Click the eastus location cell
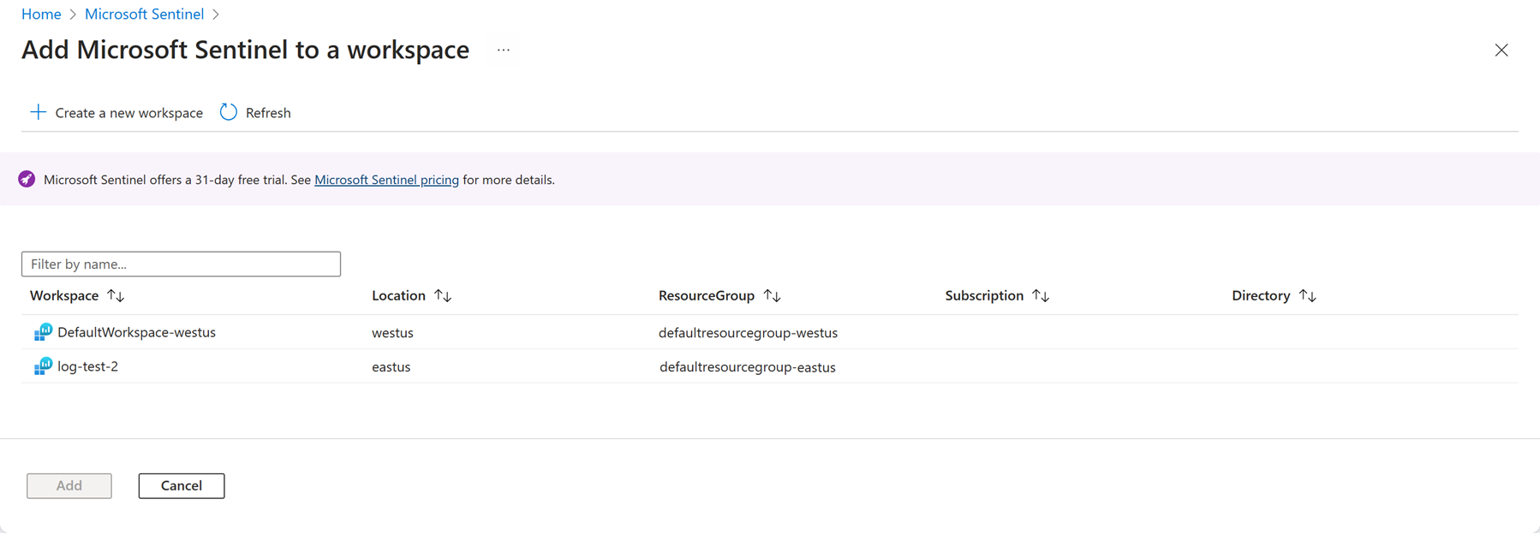Image resolution: width=1540 pixels, height=535 pixels. point(391,367)
